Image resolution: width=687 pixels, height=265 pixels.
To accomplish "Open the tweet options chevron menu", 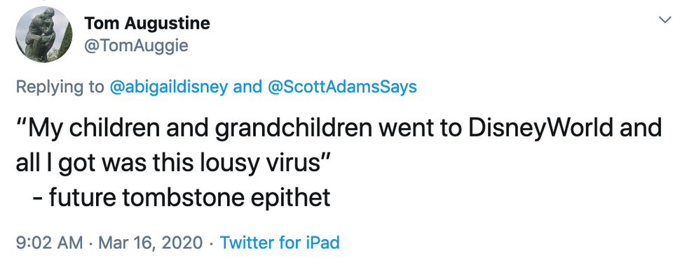I will [665, 20].
